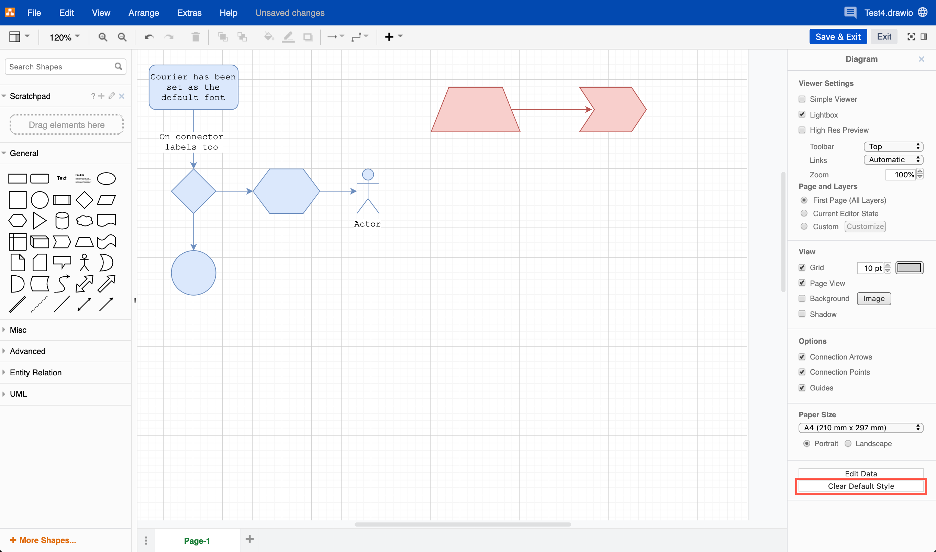The width and height of the screenshot is (936, 552).
Task: Click the fill color bucket icon
Action: [268, 37]
